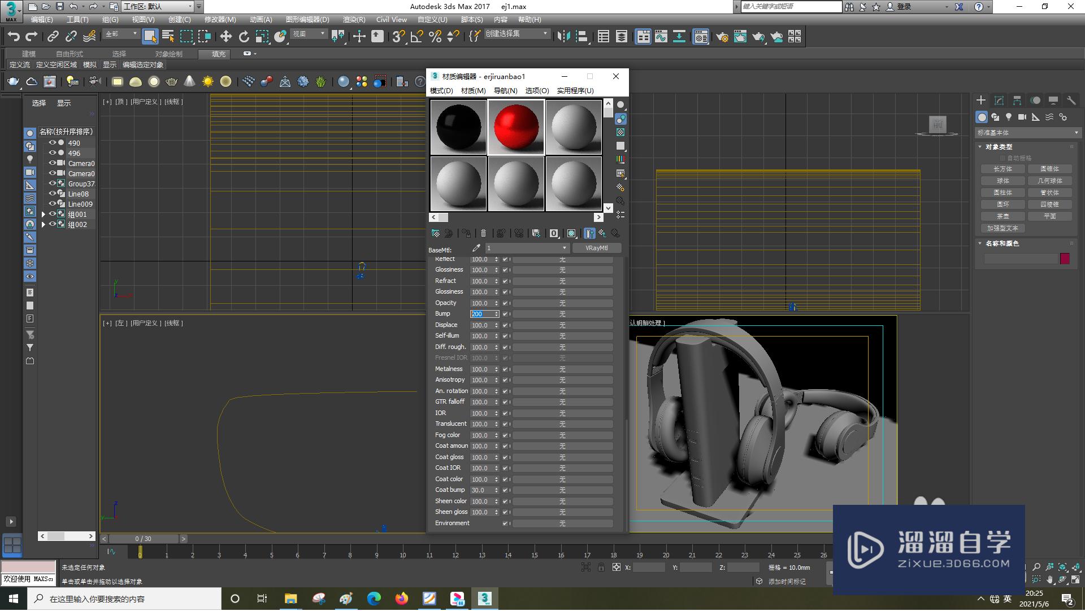The height and width of the screenshot is (611, 1085).
Task: Open the Curve Editor
Action: (661, 37)
